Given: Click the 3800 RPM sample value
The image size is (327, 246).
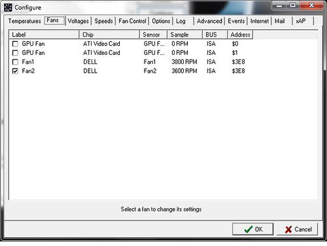Looking at the screenshot, I should point(184,62).
